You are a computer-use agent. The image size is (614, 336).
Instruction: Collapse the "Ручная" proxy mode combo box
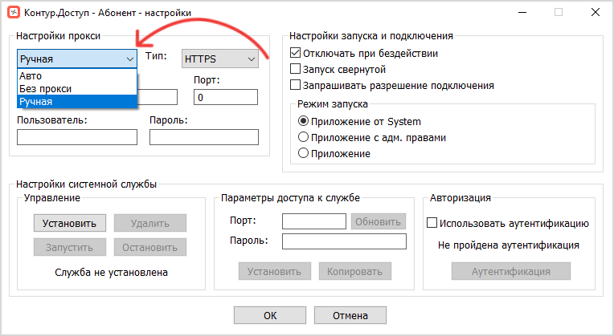[77, 59]
